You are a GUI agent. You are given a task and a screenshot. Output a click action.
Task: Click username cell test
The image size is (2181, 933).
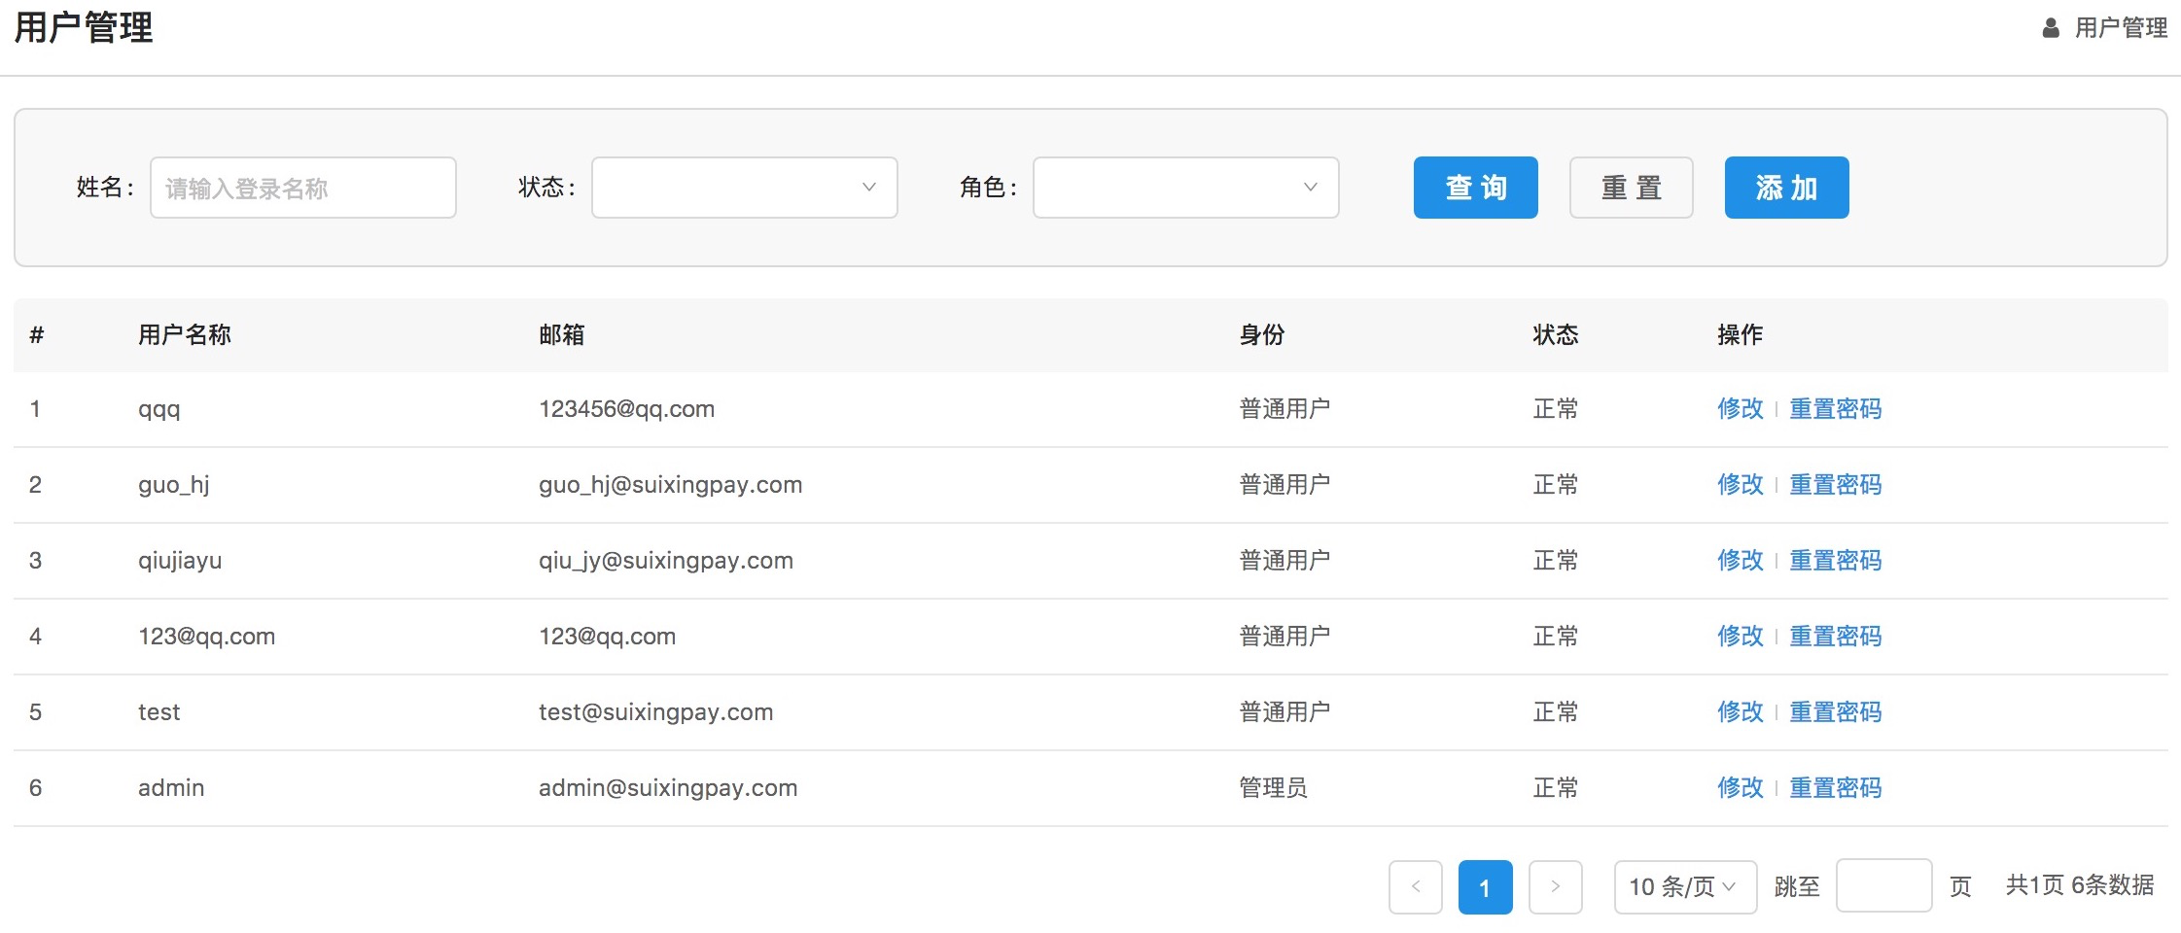pyautogui.click(x=159, y=712)
